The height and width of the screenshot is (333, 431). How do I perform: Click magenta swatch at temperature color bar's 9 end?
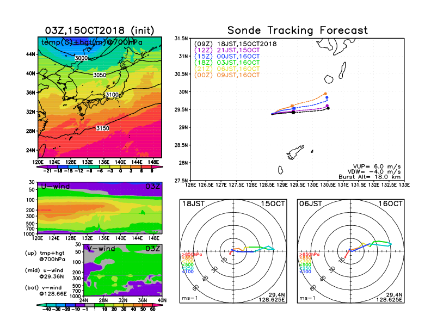(x=156, y=167)
